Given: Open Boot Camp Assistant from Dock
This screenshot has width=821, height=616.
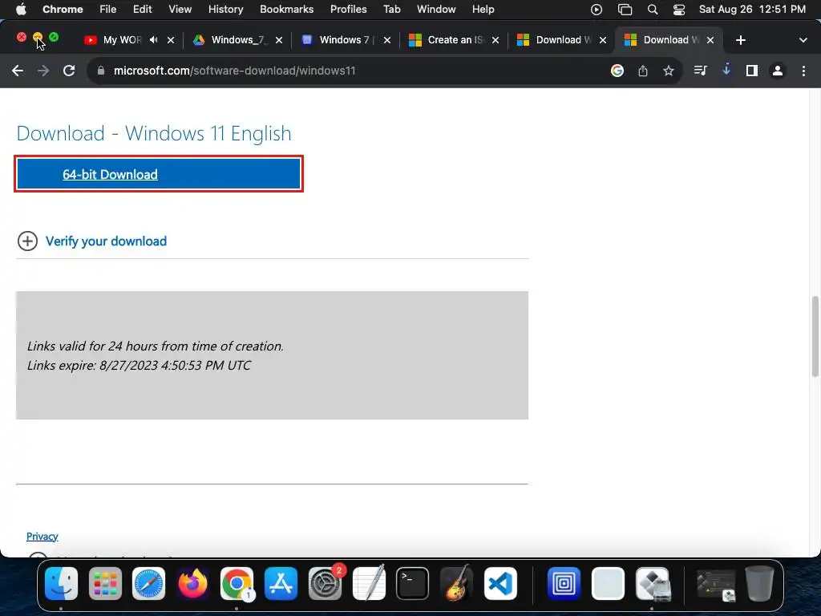Looking at the screenshot, I should point(653,583).
